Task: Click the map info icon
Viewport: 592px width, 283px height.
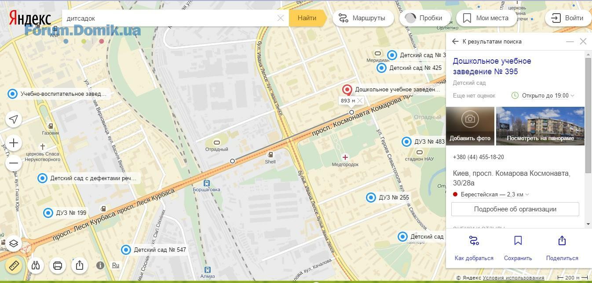Action: [x=100, y=265]
